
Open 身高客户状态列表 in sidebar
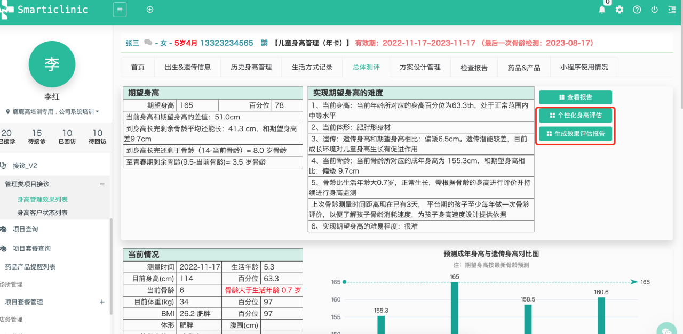43,213
